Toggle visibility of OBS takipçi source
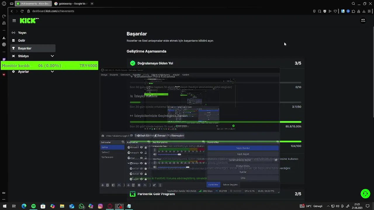This screenshot has width=374, height=210. click(x=141, y=153)
